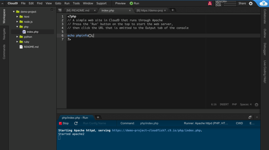Image resolution: width=269 pixels, height=150 pixels.
Task: Open file tree settings gear
Action: pyautogui.click(x=52, y=10)
